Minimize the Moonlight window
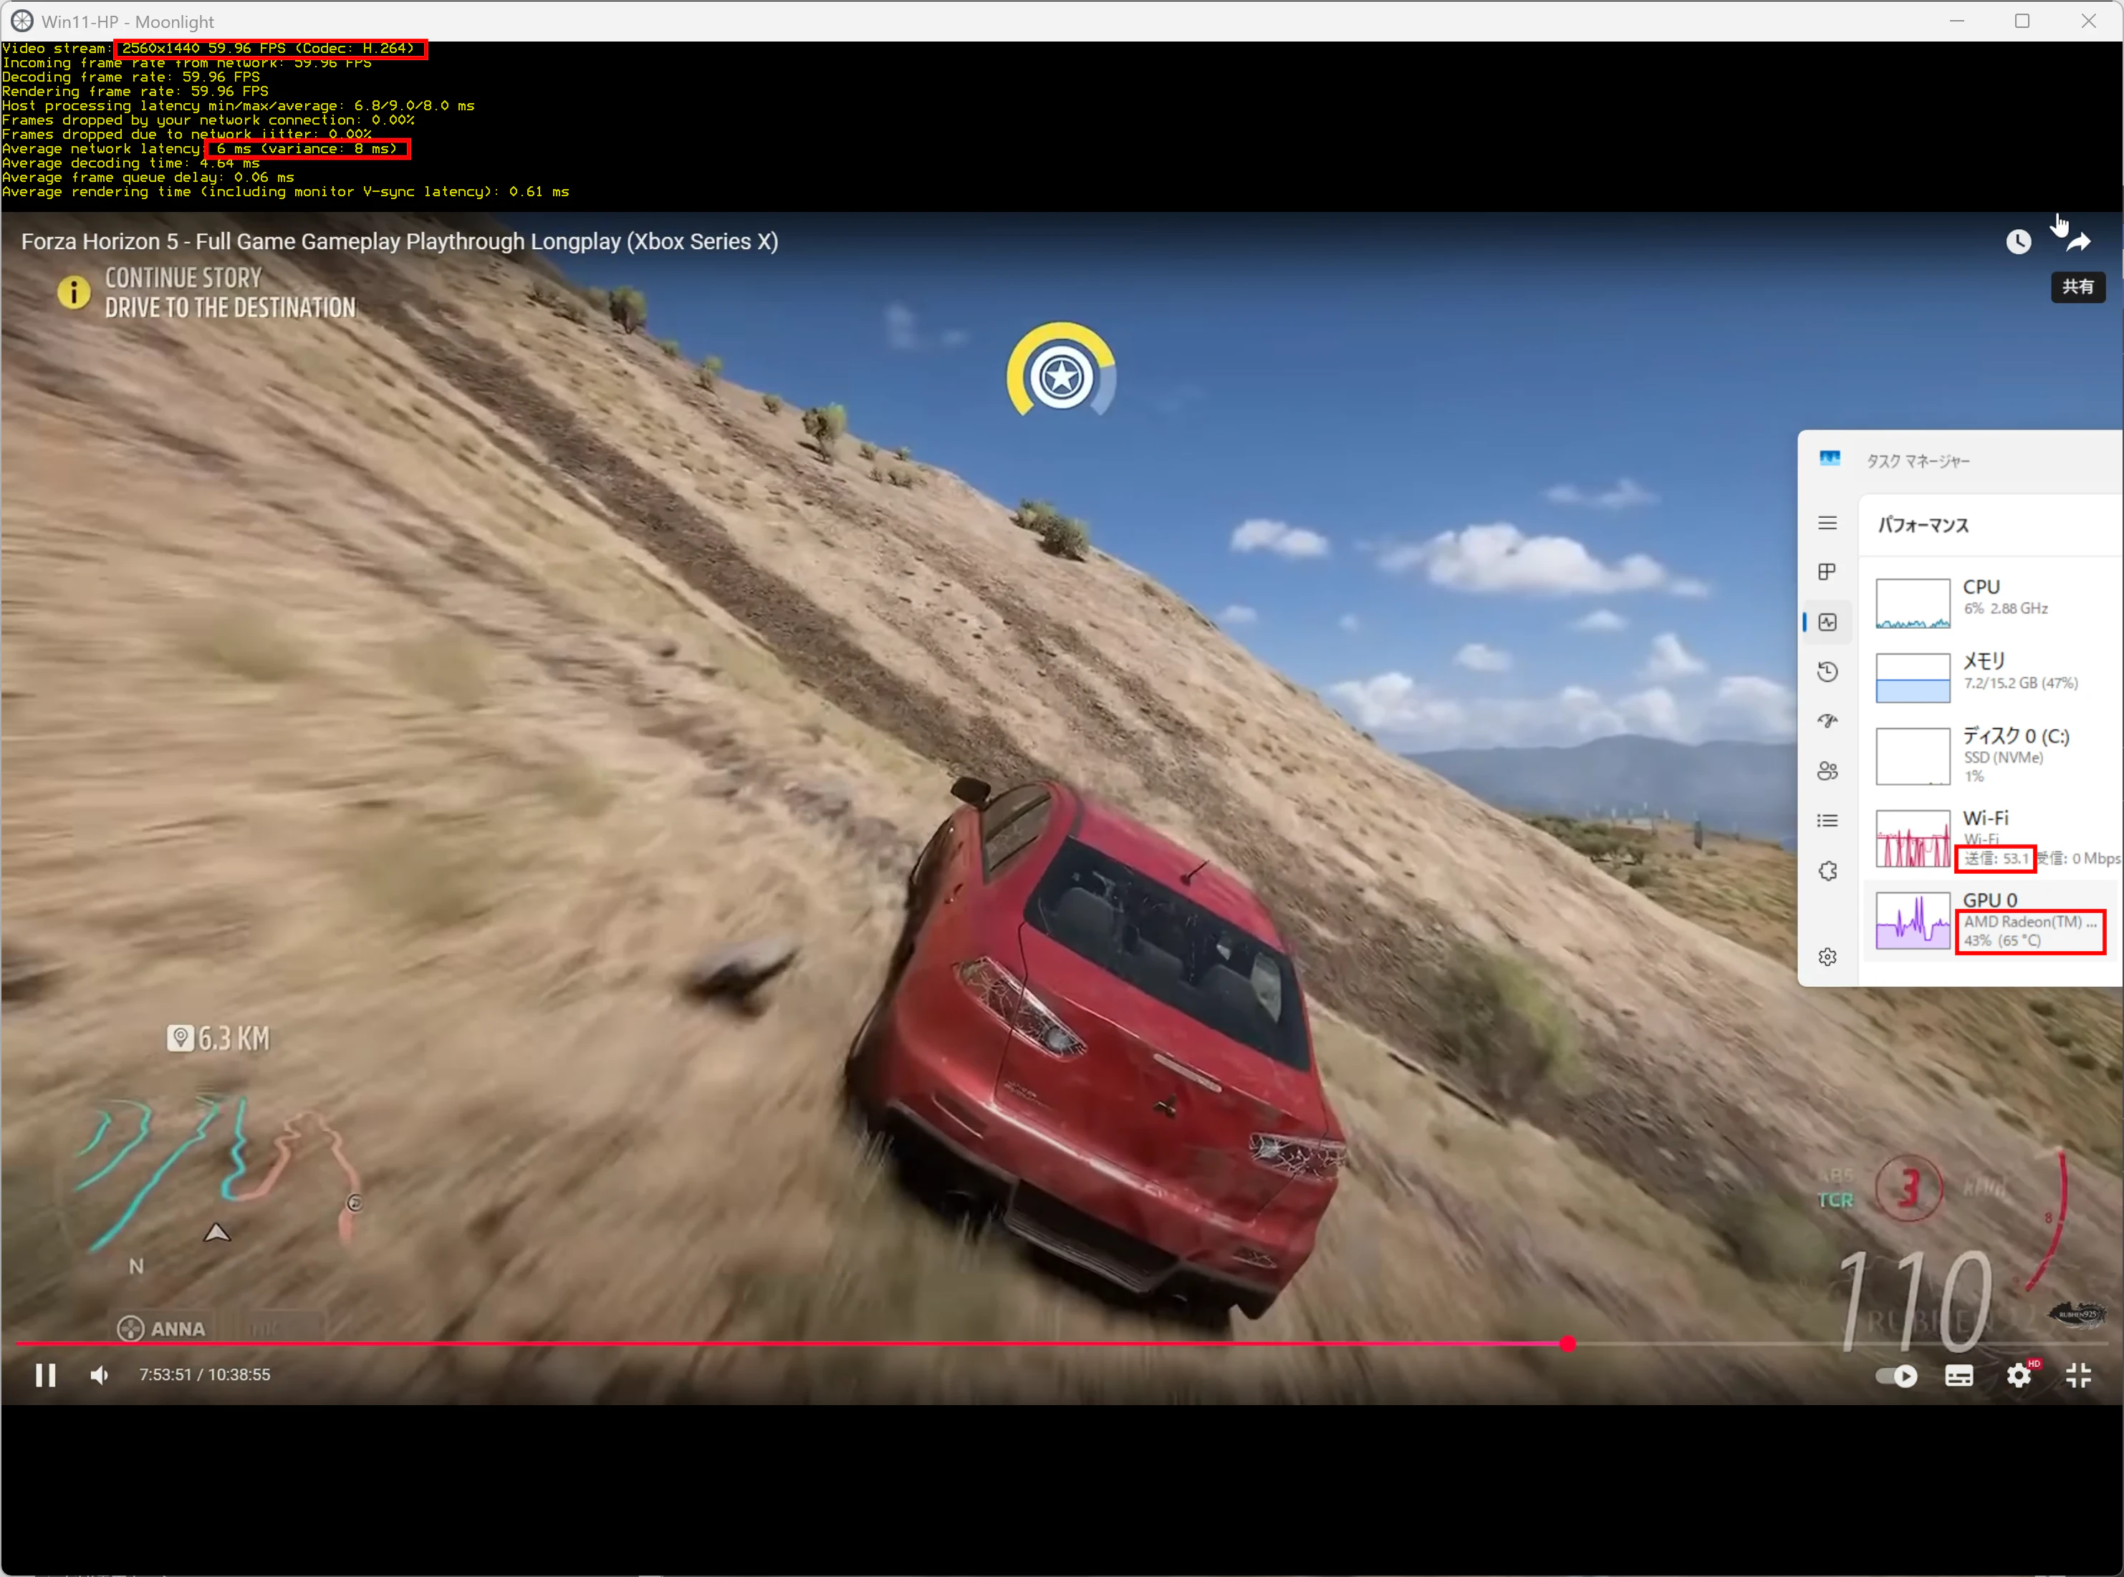 pos(1957,21)
